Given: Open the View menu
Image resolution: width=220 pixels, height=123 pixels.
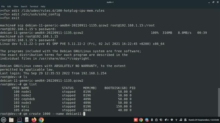Looking at the screenshot, I should [x=16, y=6].
